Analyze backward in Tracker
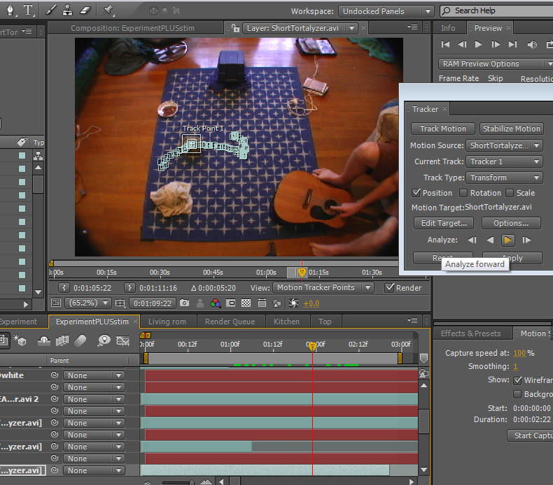553x485 pixels. click(490, 240)
